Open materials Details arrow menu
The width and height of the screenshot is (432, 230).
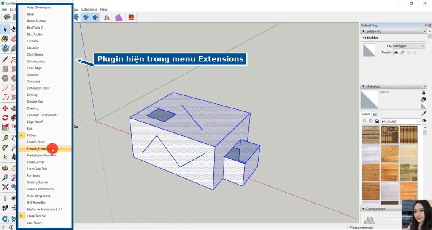[424, 121]
